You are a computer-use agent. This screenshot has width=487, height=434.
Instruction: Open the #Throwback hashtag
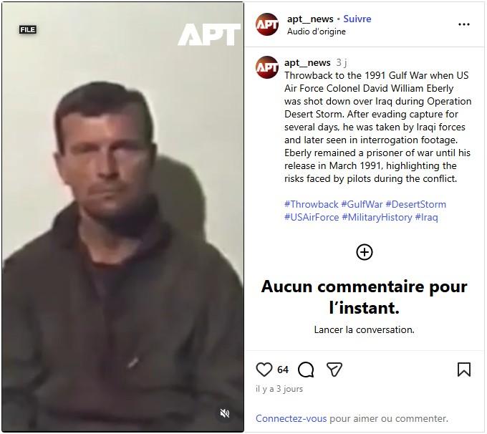point(312,204)
